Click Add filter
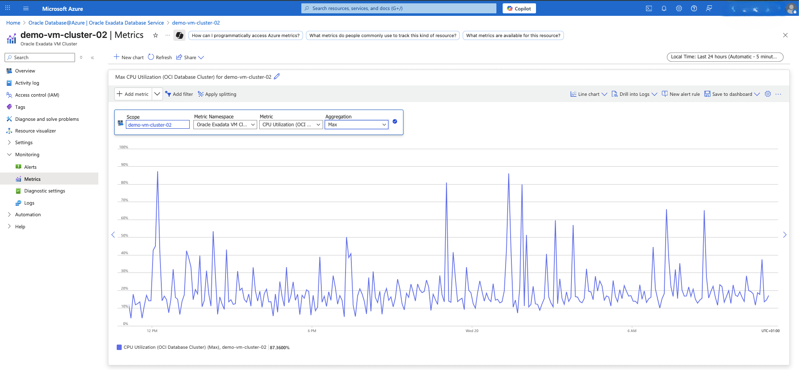The image size is (799, 370). coord(179,94)
